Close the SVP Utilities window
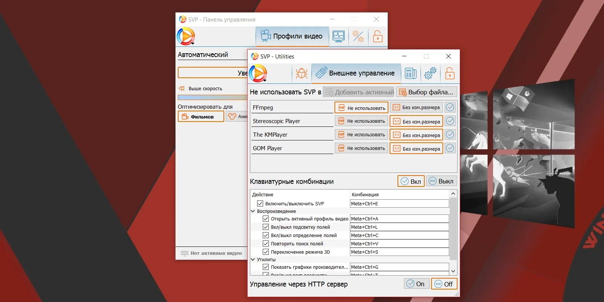The height and width of the screenshot is (302, 604). coord(448,56)
